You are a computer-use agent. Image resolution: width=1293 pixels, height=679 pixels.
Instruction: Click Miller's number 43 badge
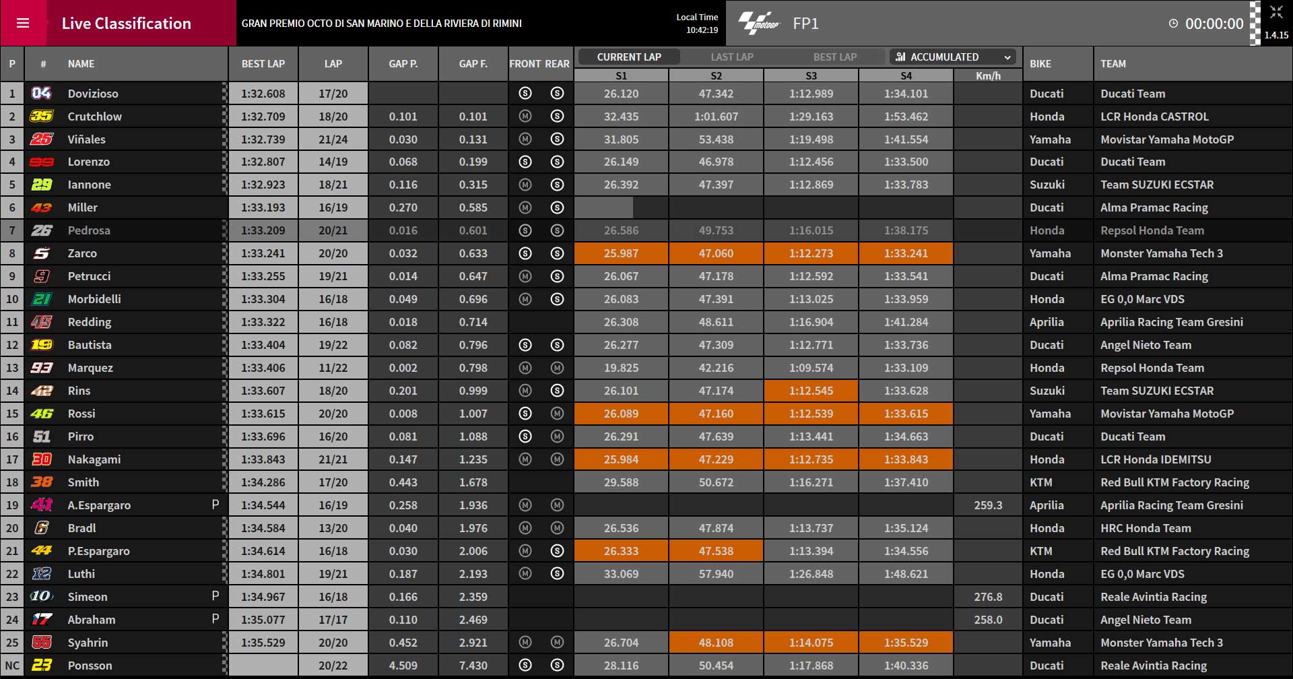click(41, 207)
